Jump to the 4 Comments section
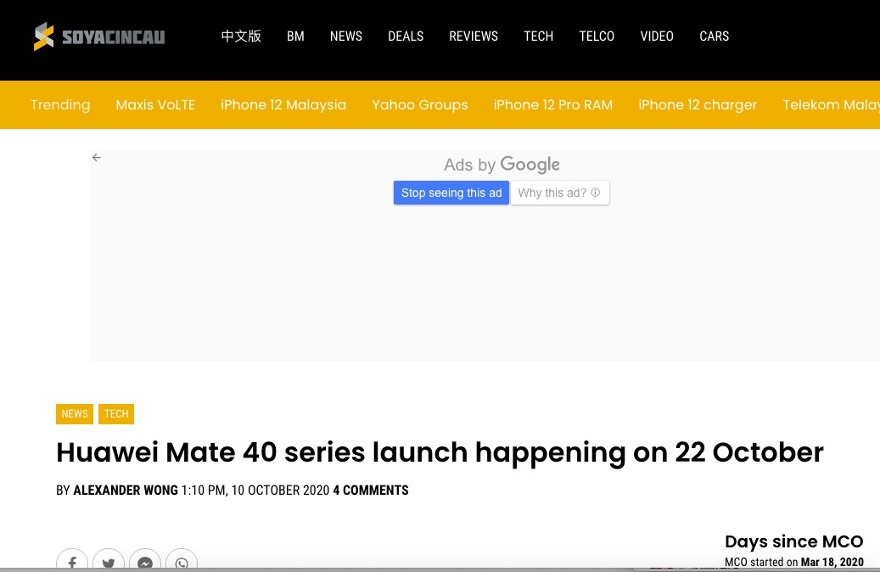The image size is (880, 572). (x=371, y=490)
